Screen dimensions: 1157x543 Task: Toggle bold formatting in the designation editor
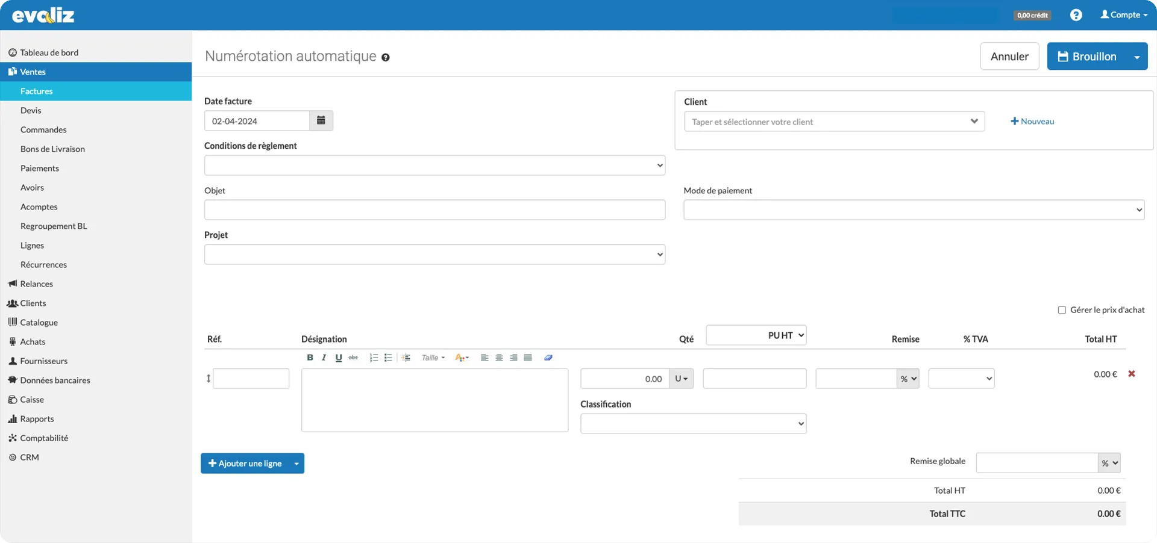pyautogui.click(x=310, y=358)
